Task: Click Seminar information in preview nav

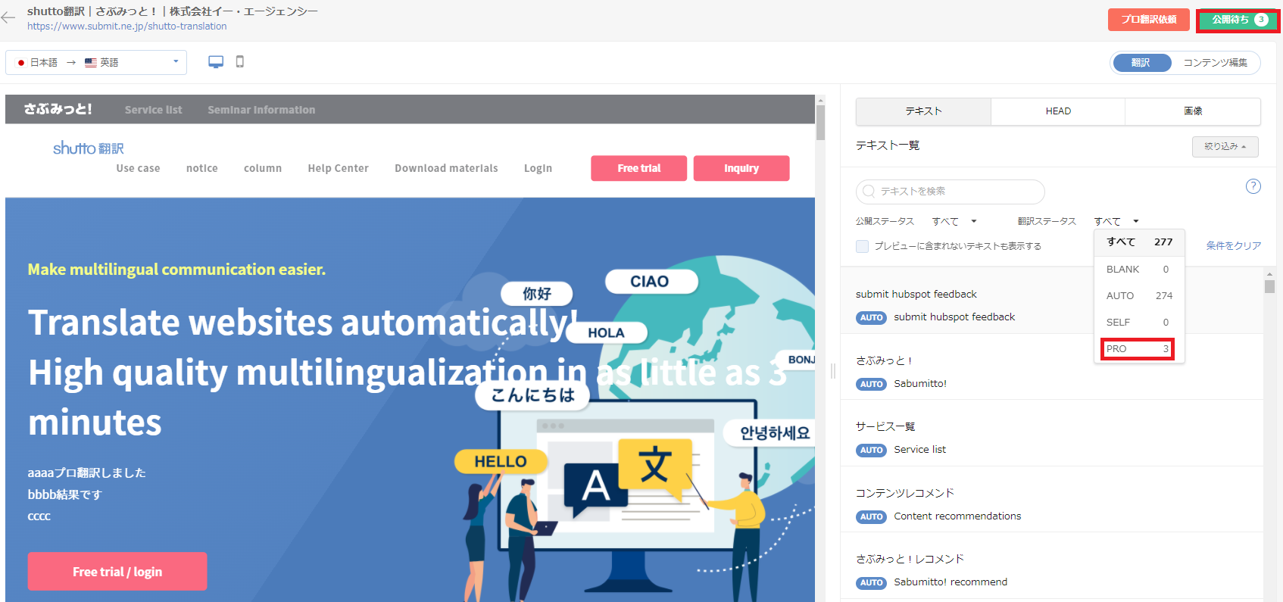Action: pos(261,110)
